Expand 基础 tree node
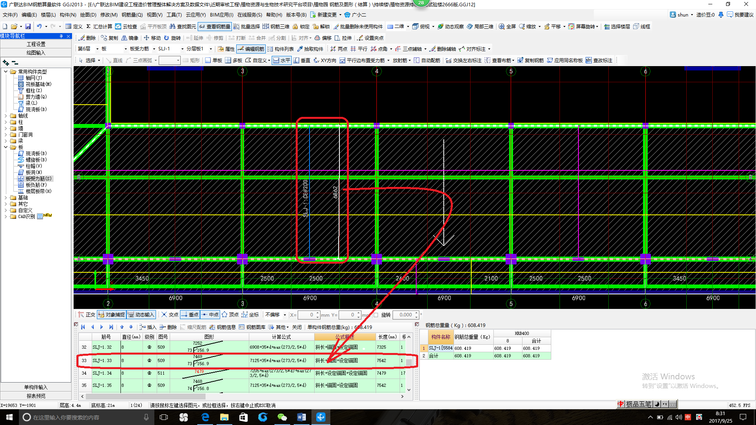Image resolution: width=756 pixels, height=425 pixels. coord(6,198)
